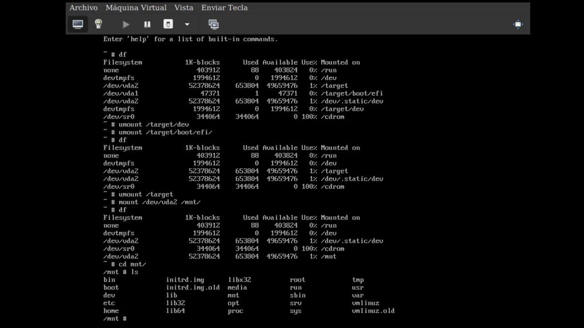Click "tmp" in the ls listing
The width and height of the screenshot is (584, 328).
click(358, 280)
